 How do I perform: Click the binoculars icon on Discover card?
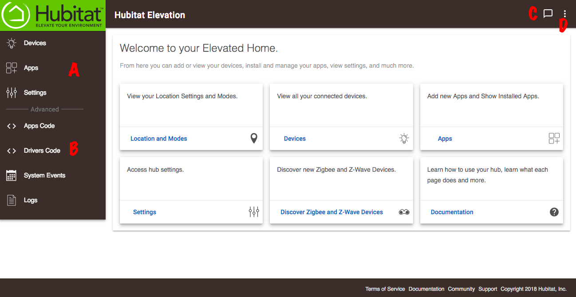coord(404,212)
